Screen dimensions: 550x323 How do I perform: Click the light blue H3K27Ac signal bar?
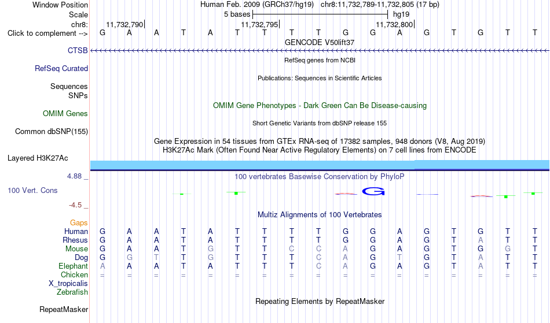pos(320,165)
